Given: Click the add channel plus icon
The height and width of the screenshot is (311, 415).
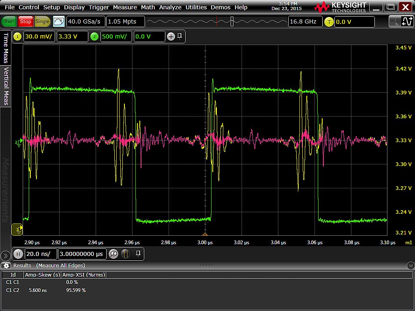Looking at the screenshot, I should (x=171, y=37).
